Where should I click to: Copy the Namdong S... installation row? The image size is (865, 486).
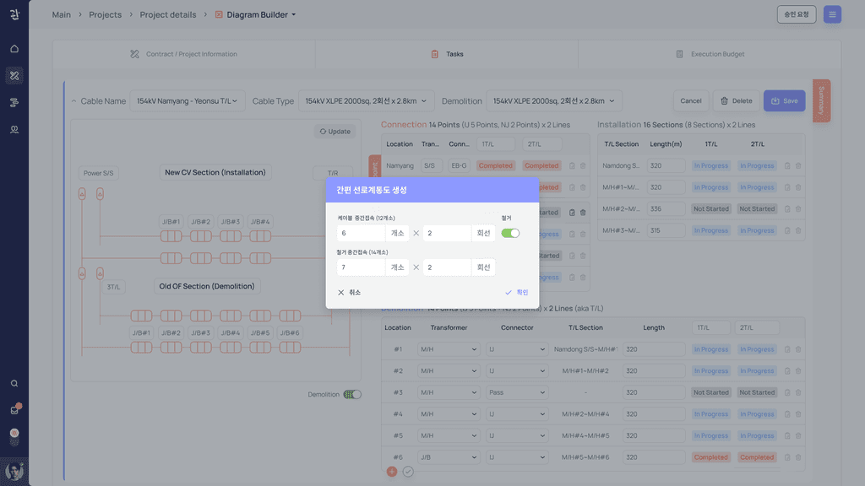point(787,166)
